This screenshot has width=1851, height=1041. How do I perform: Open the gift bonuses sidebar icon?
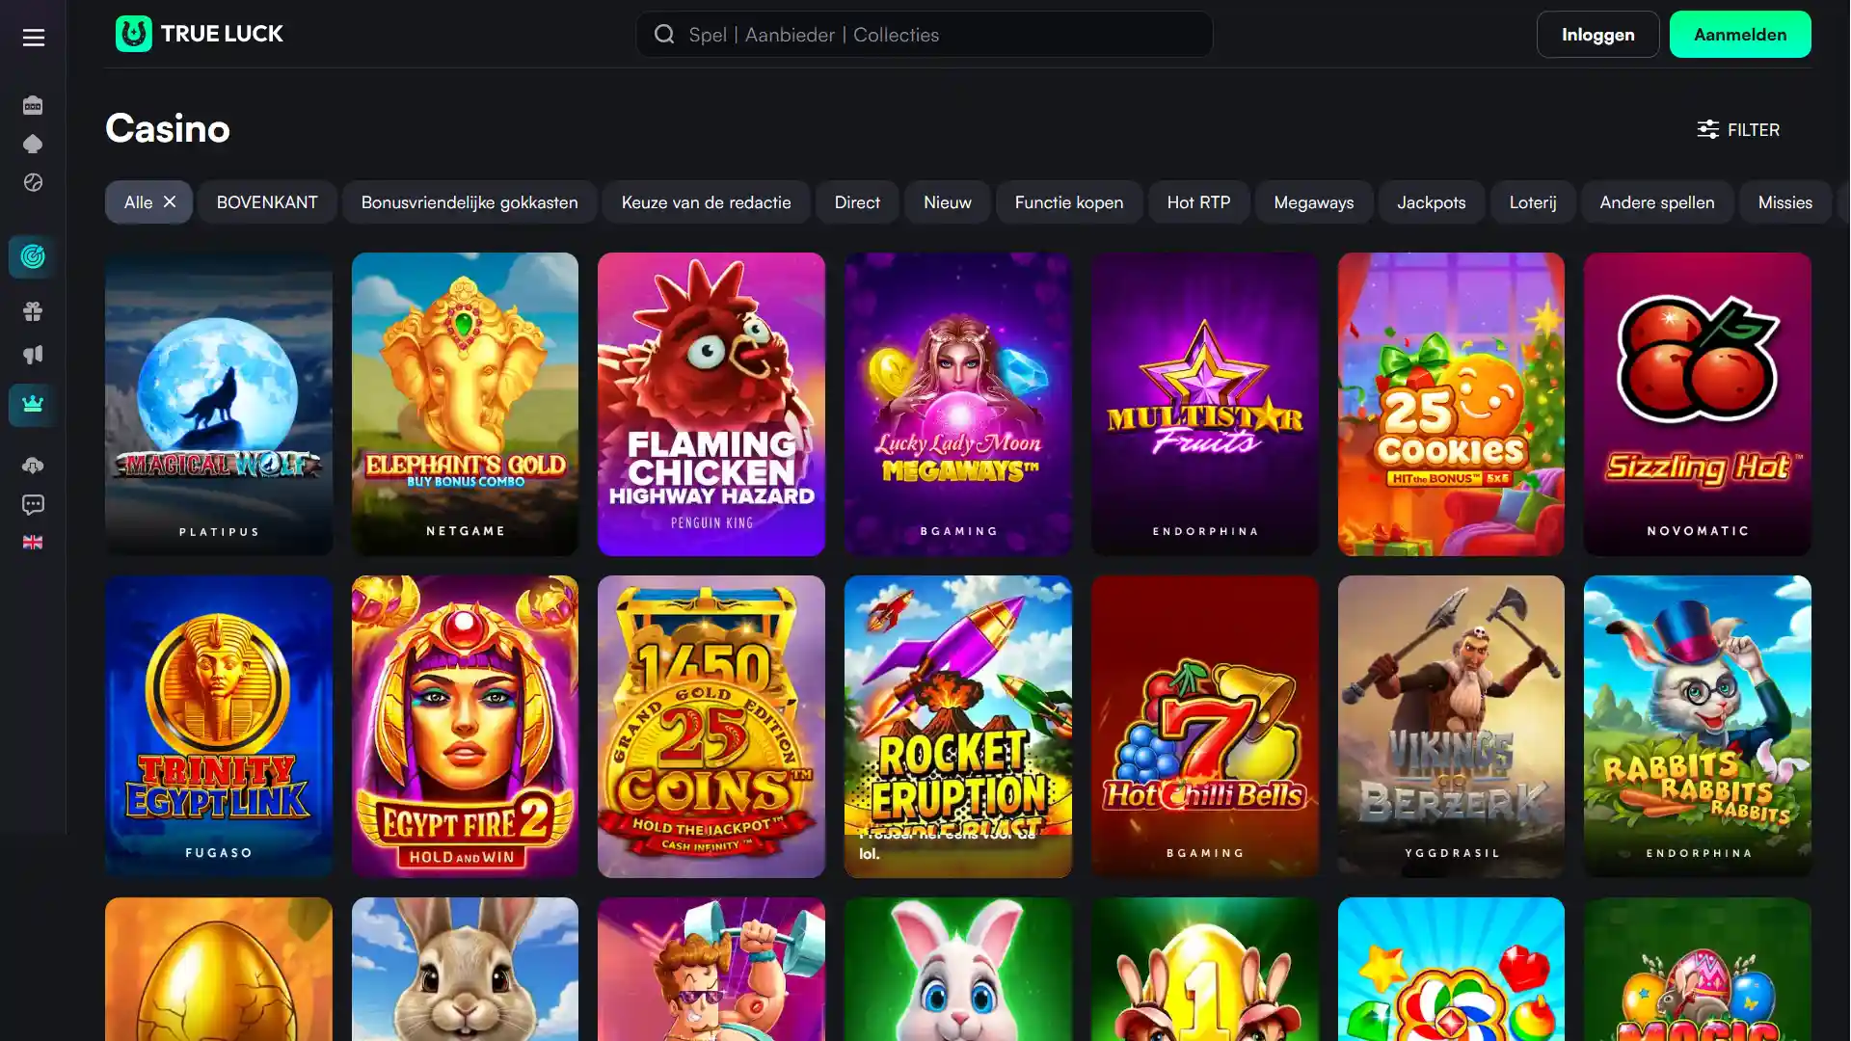(x=33, y=311)
